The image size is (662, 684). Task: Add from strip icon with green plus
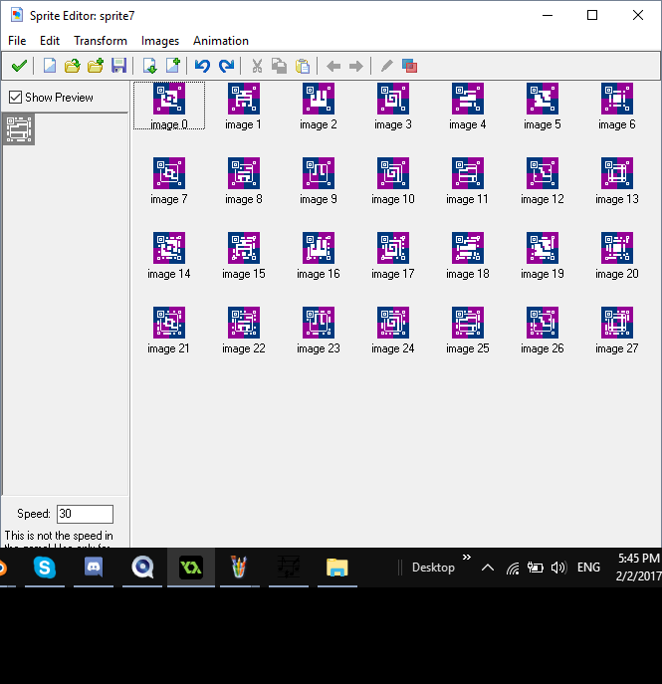pos(173,67)
